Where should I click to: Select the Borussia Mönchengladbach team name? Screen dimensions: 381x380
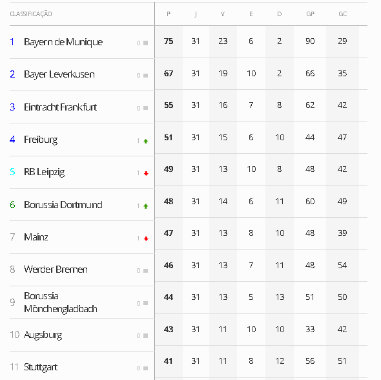click(61, 302)
